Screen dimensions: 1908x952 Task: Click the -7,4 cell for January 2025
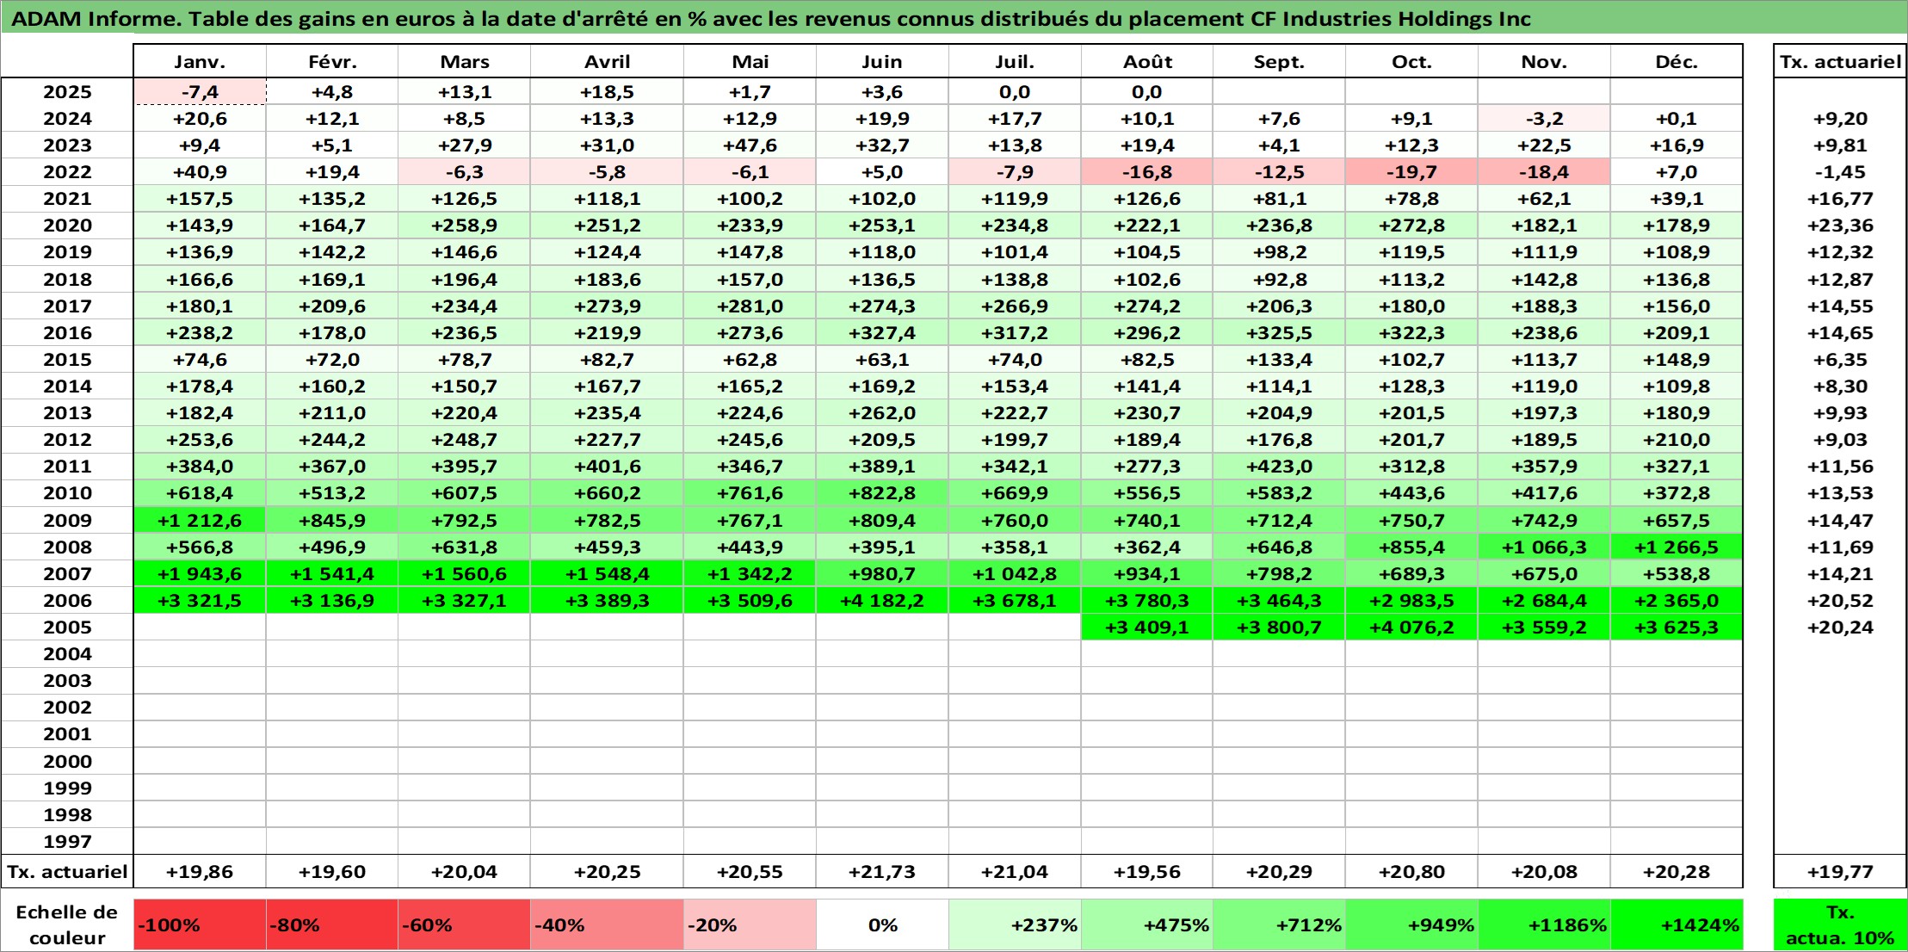click(200, 92)
